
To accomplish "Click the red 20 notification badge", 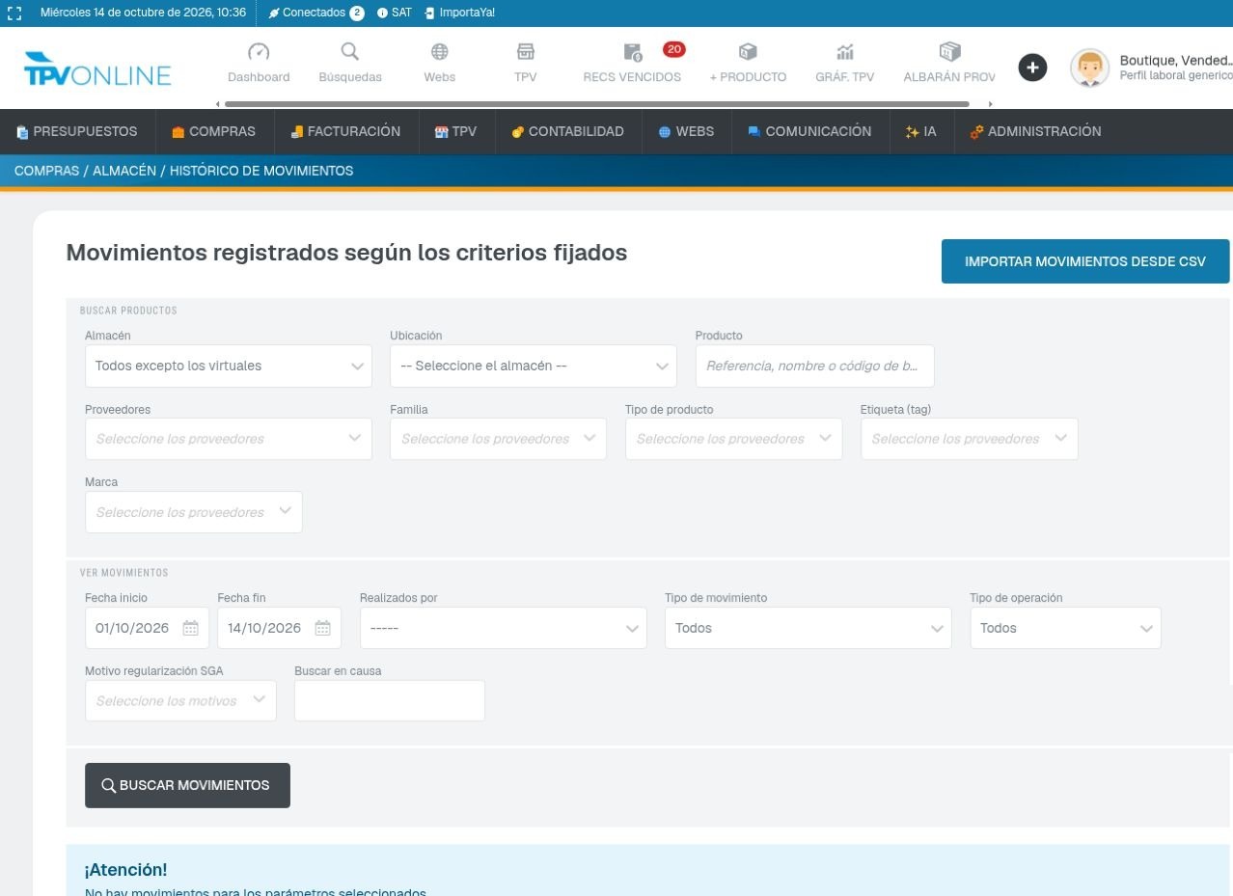I will tap(673, 49).
